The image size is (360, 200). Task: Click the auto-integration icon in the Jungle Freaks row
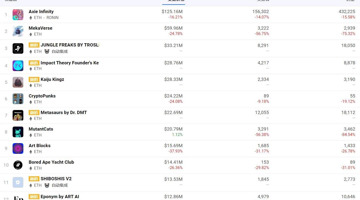(47, 52)
